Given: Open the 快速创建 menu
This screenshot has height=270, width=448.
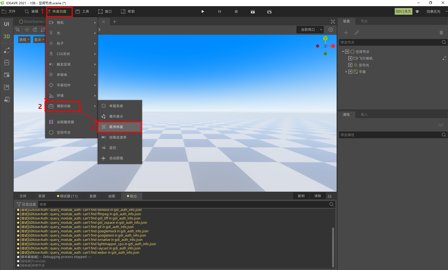Looking at the screenshot, I should 59,11.
